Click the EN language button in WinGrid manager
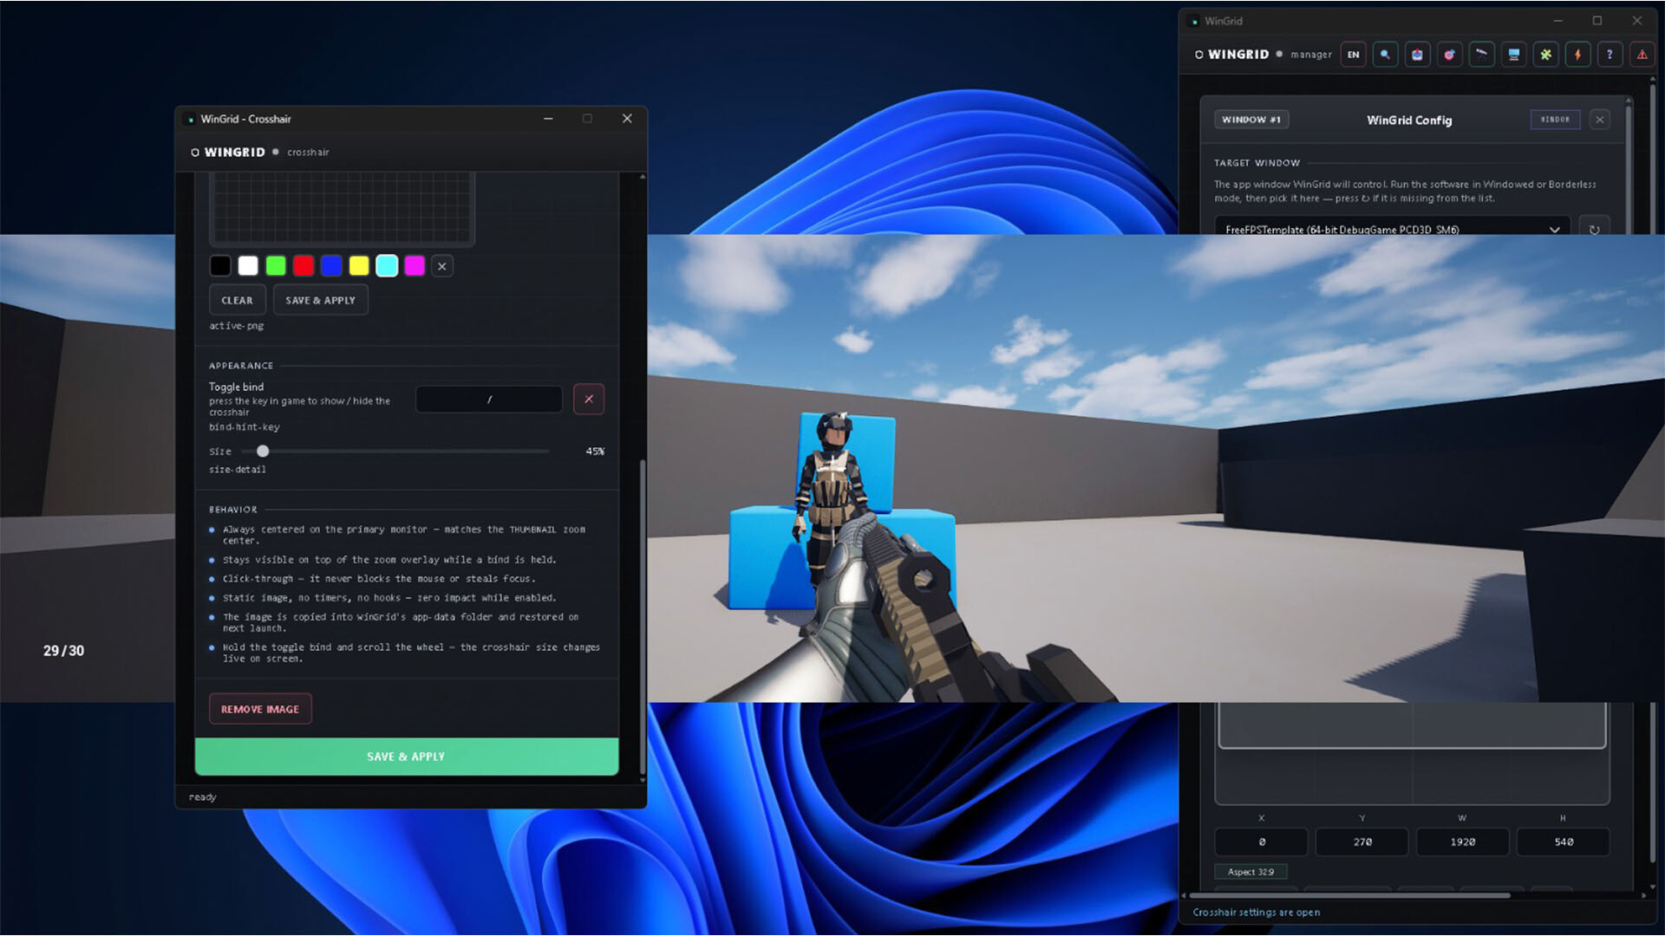 [x=1353, y=55]
